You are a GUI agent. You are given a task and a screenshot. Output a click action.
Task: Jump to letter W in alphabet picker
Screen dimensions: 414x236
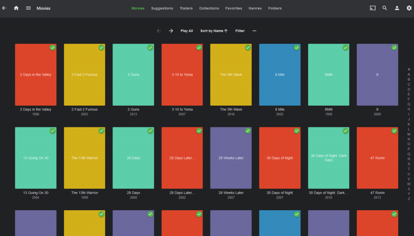tap(409, 184)
